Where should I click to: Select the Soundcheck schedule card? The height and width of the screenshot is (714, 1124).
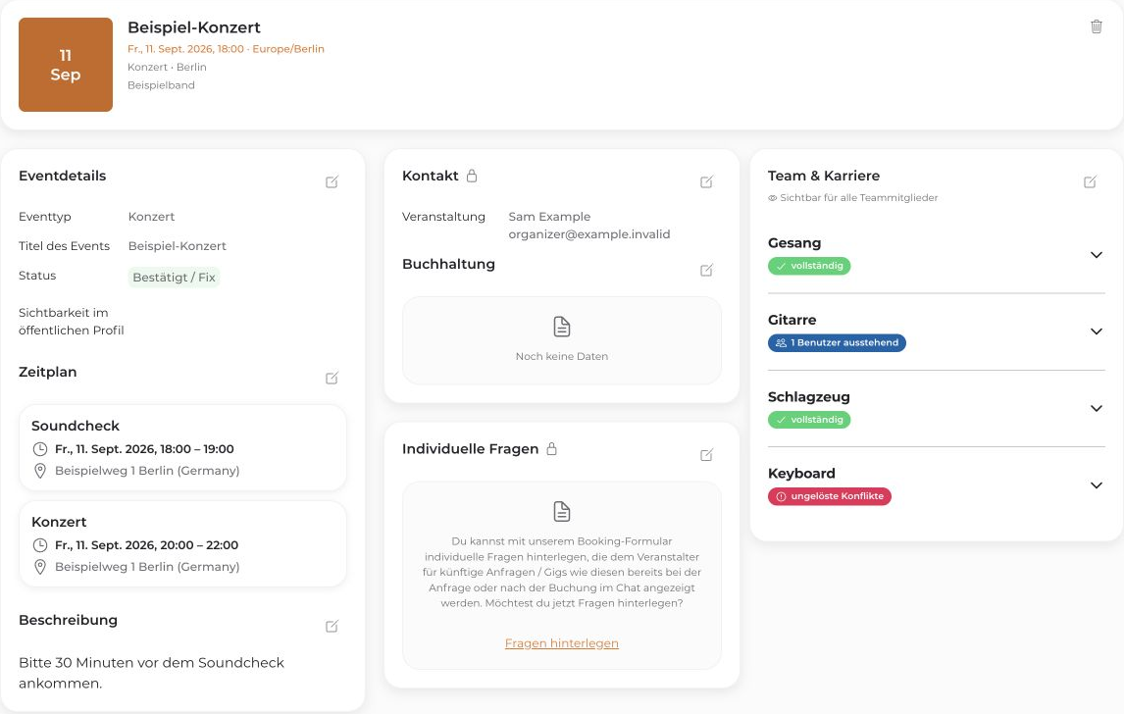point(182,447)
